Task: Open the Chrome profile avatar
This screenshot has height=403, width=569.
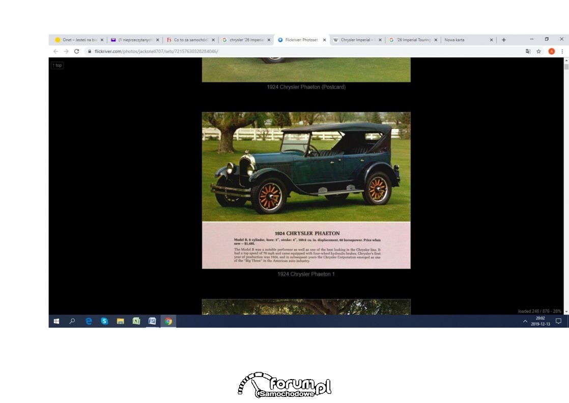Action: [x=552, y=51]
